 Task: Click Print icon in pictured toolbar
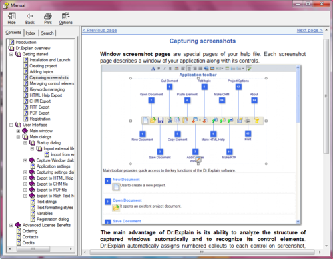248,121
